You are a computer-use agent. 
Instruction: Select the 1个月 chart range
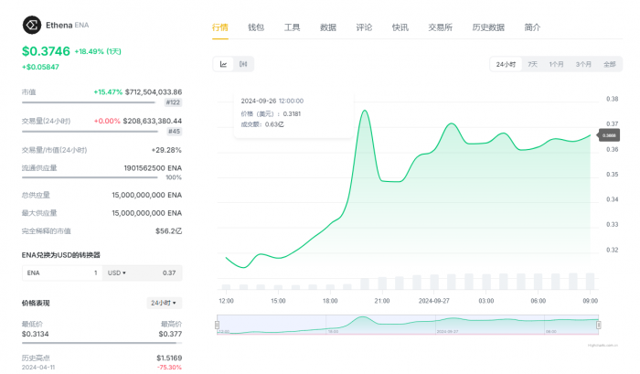tap(556, 64)
